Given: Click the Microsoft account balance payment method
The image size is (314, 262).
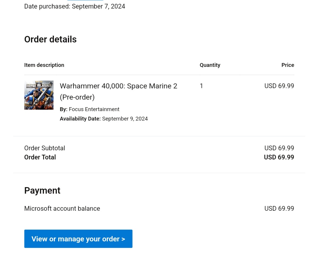Looking at the screenshot, I should pos(62,209).
